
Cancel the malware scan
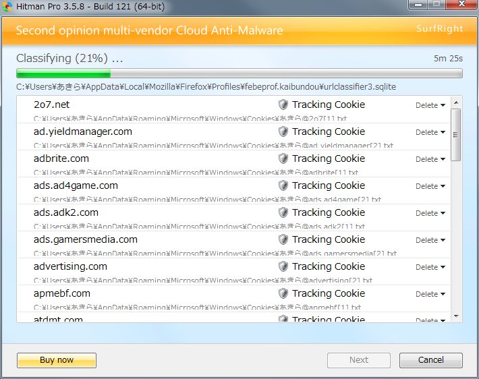[430, 360]
